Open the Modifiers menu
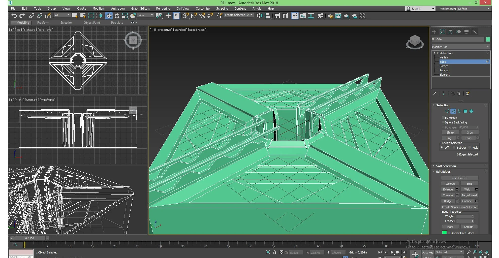Image resolution: width=499 pixels, height=258 pixels. coord(99,9)
